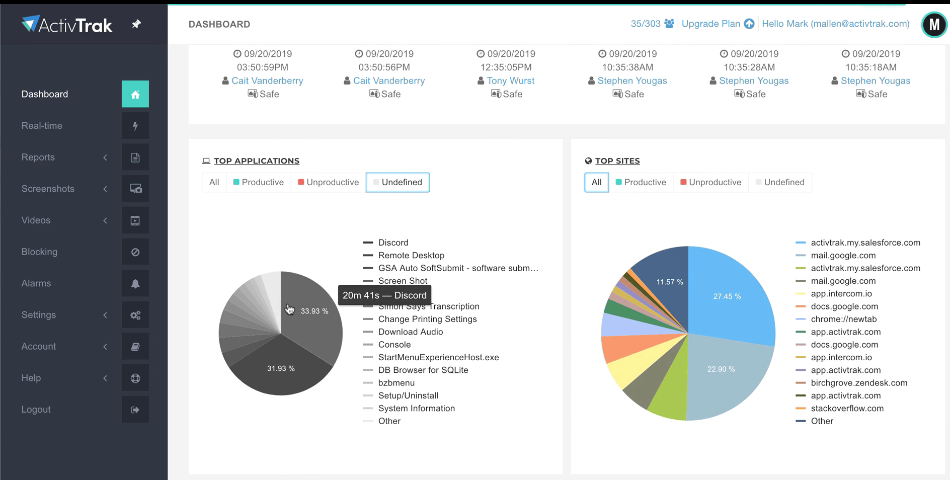Viewport: 950px width, 480px height.
Task: Open the TOP APPLICATIONS heading link
Action: 257,161
